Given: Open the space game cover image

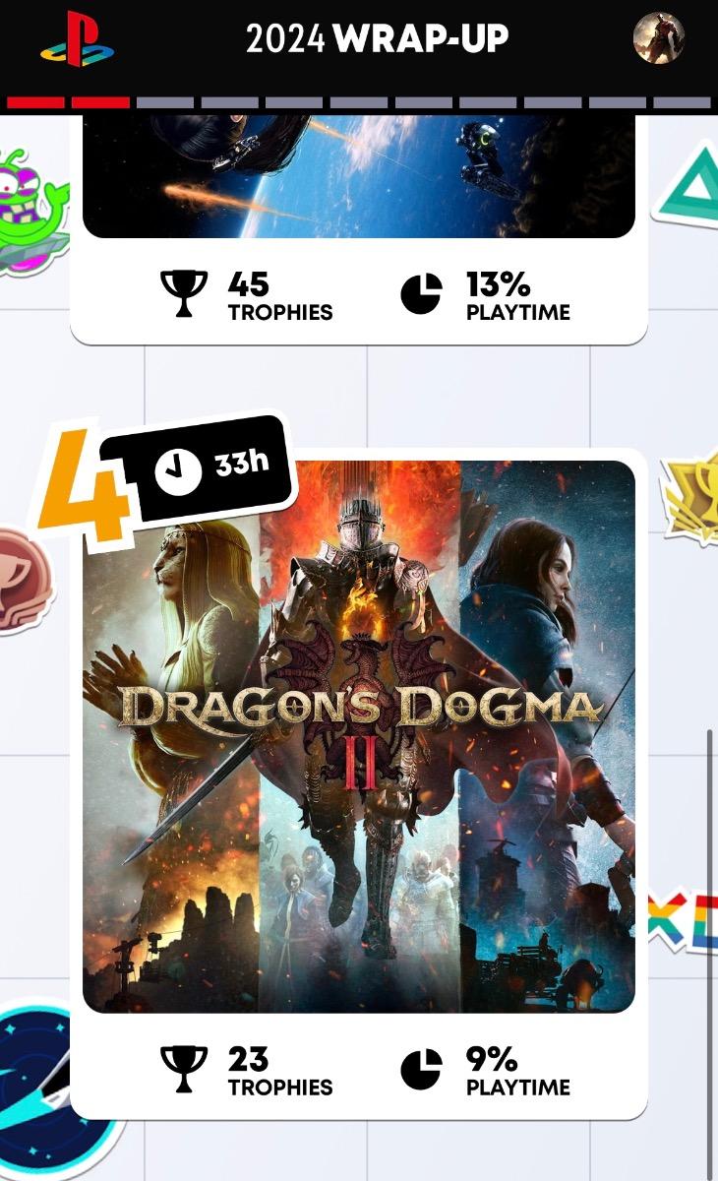Looking at the screenshot, I should point(359,175).
